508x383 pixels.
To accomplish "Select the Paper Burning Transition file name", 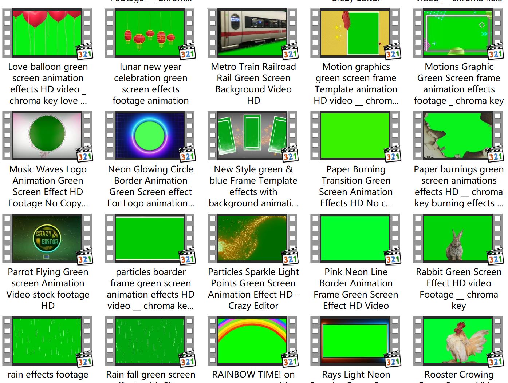I will [356, 186].
